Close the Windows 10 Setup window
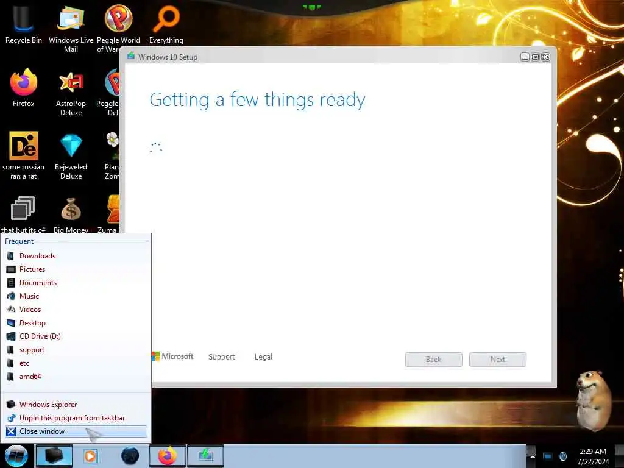This screenshot has width=624, height=468. [x=546, y=57]
